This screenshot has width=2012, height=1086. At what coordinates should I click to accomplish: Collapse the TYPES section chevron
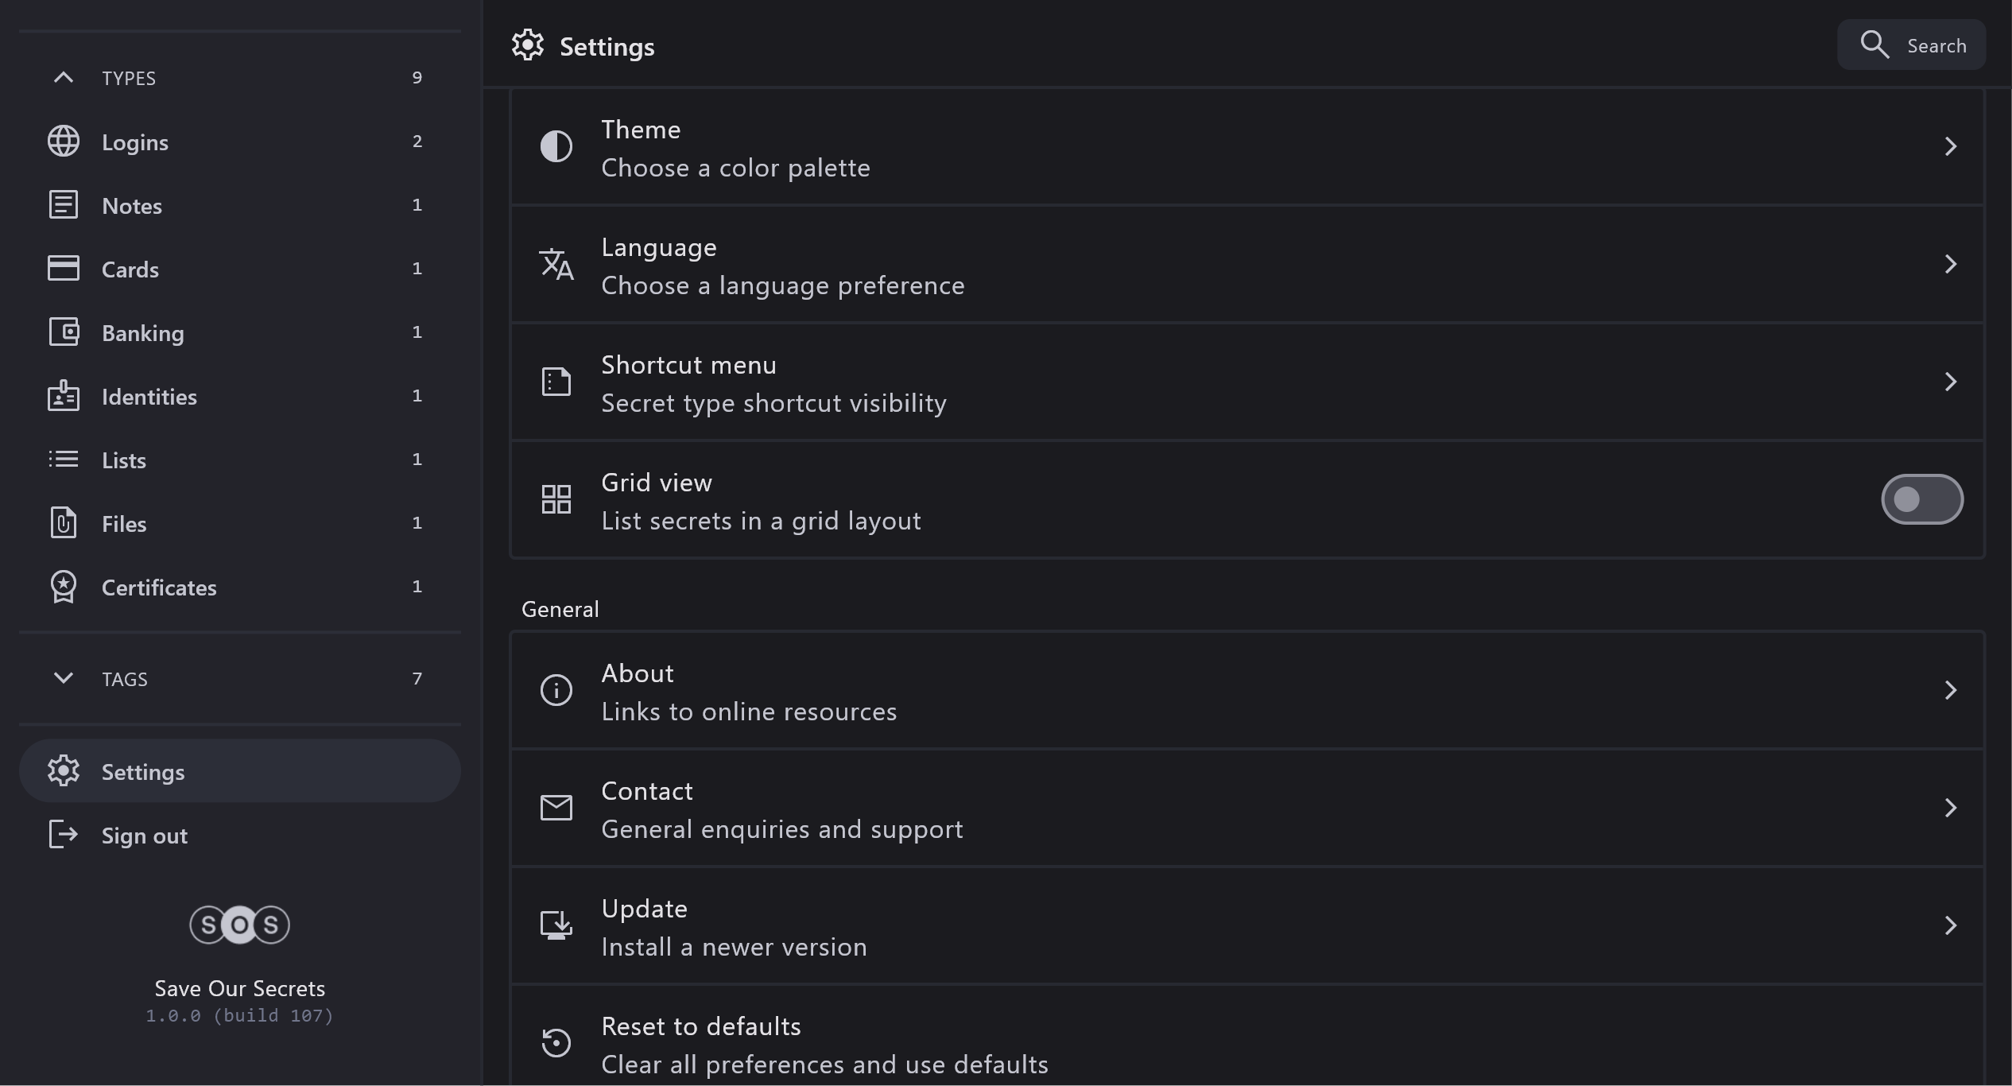[x=64, y=78]
